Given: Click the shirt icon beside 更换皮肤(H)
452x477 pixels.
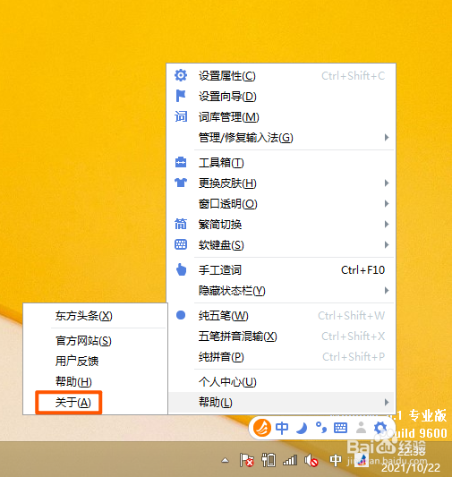Looking at the screenshot, I should [x=181, y=183].
